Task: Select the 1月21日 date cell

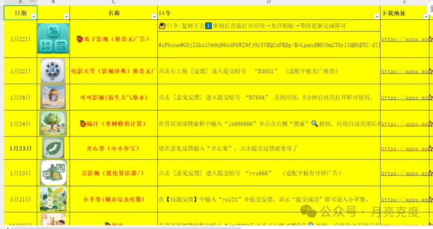Action: coord(20,199)
